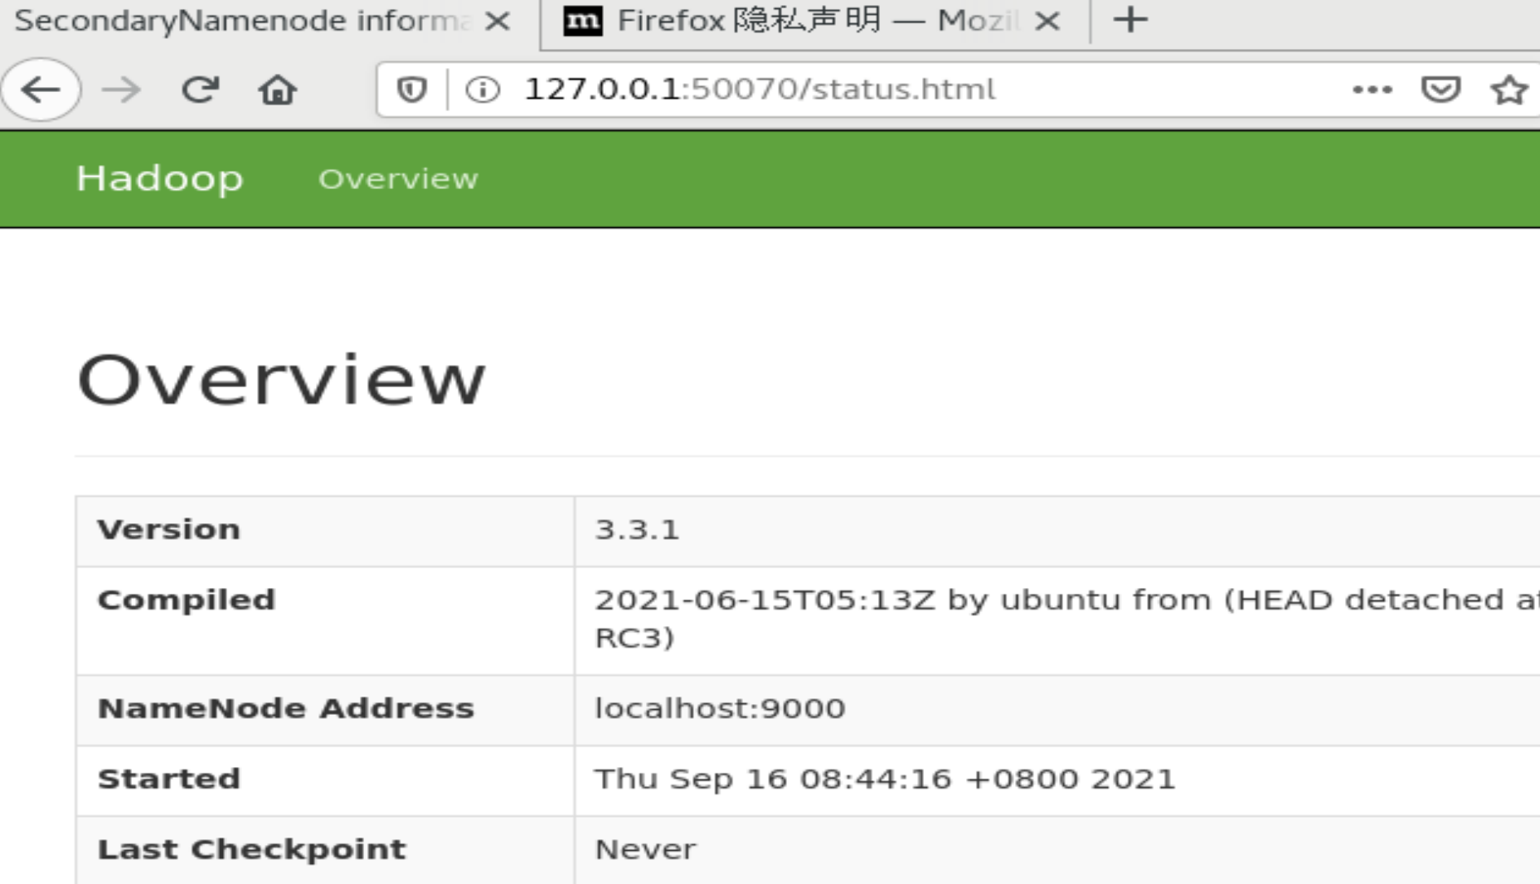1540x884 pixels.
Task: Show site information via the info icon
Action: (x=483, y=90)
